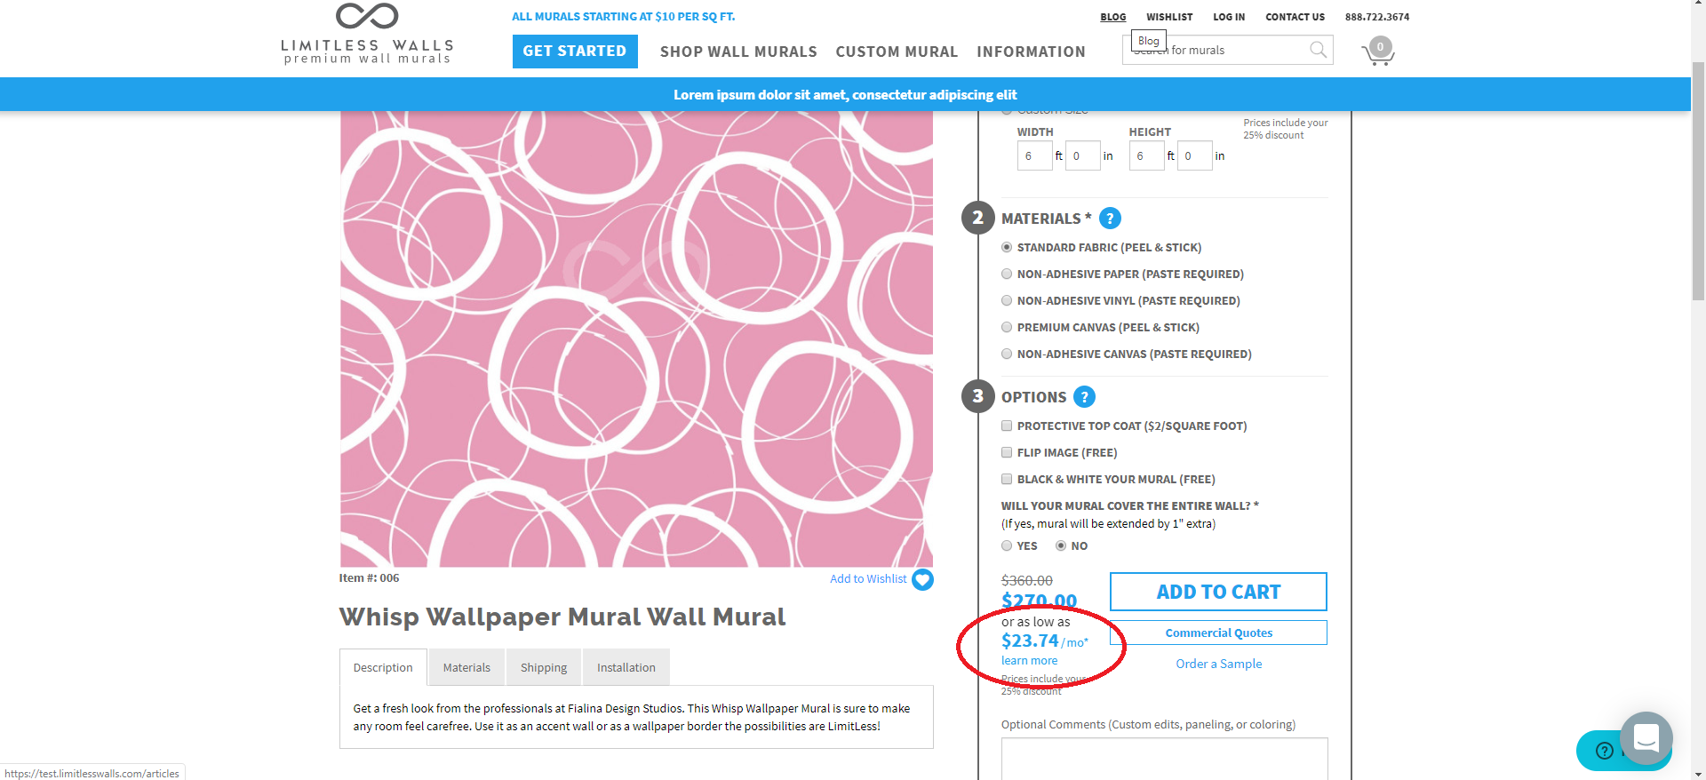Open the Shop Wall Murals menu
The width and height of the screenshot is (1706, 780).
pyautogui.click(x=737, y=52)
